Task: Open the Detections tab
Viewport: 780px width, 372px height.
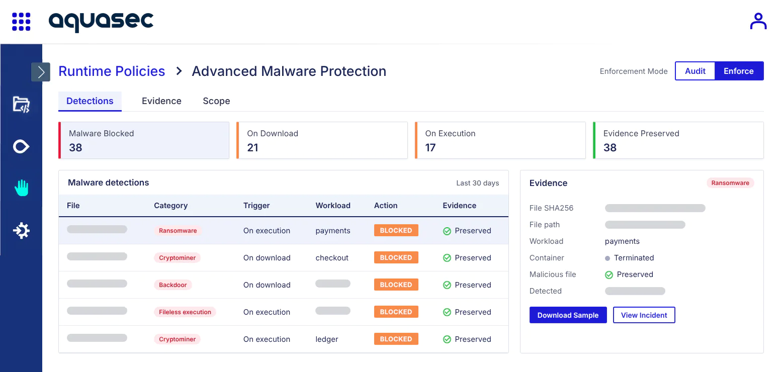Action: pos(90,101)
